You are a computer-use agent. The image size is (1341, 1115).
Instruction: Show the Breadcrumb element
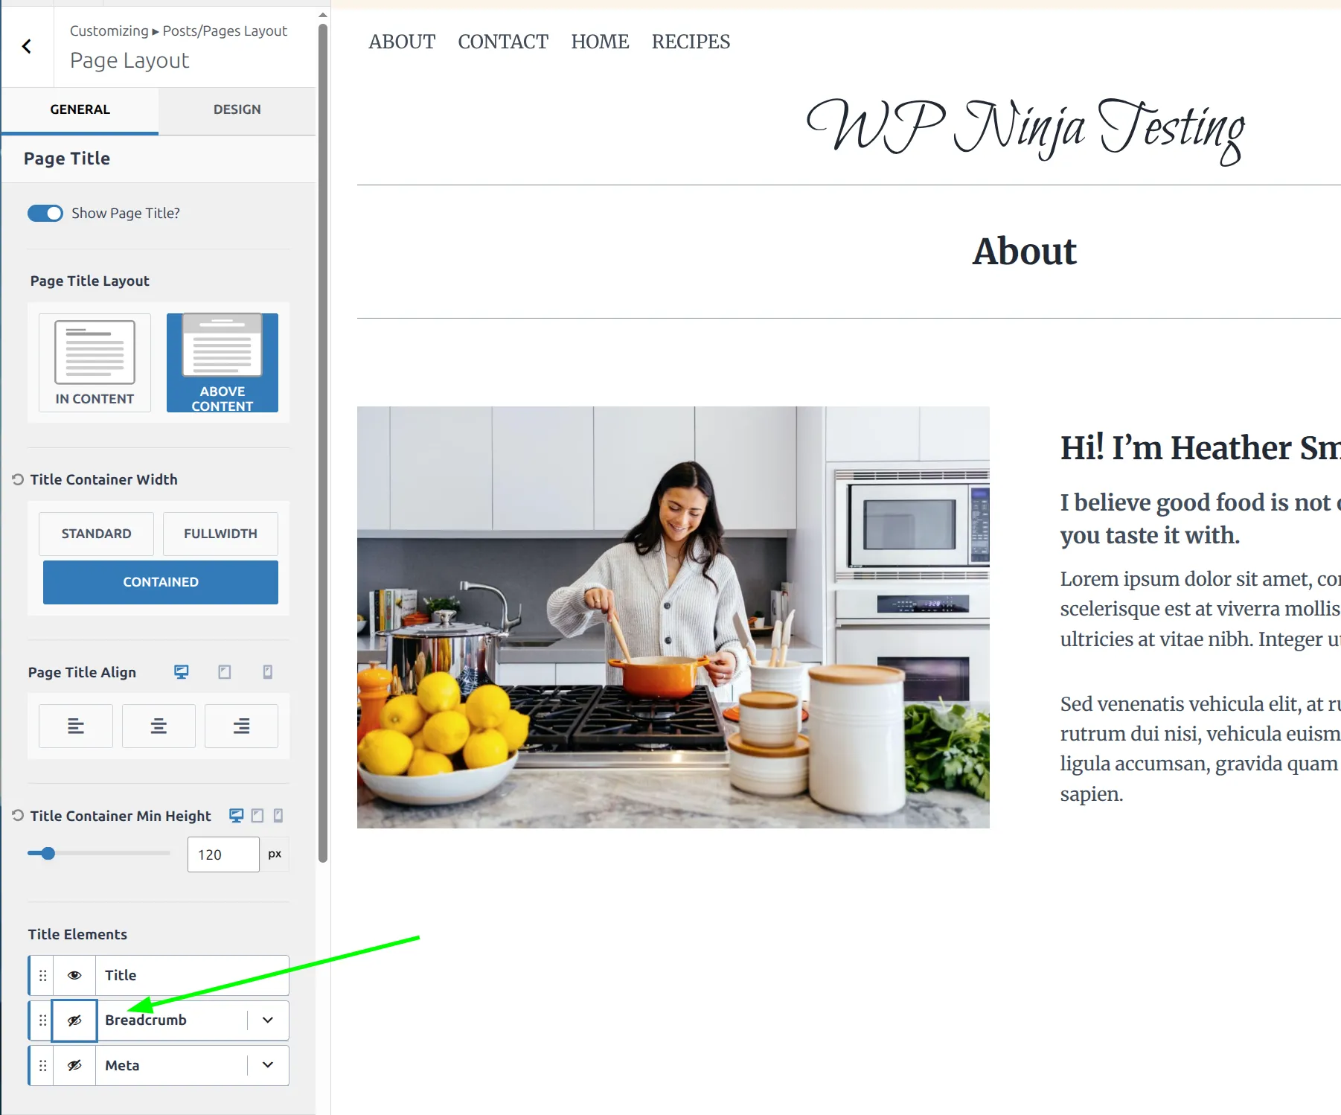[x=74, y=1020]
